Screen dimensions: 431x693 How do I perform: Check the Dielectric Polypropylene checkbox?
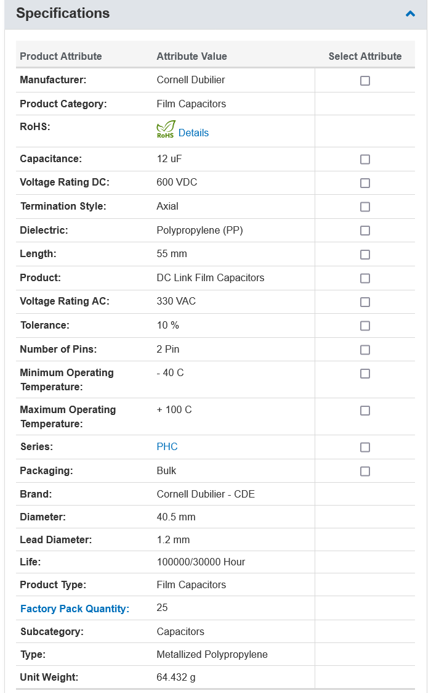pyautogui.click(x=365, y=231)
